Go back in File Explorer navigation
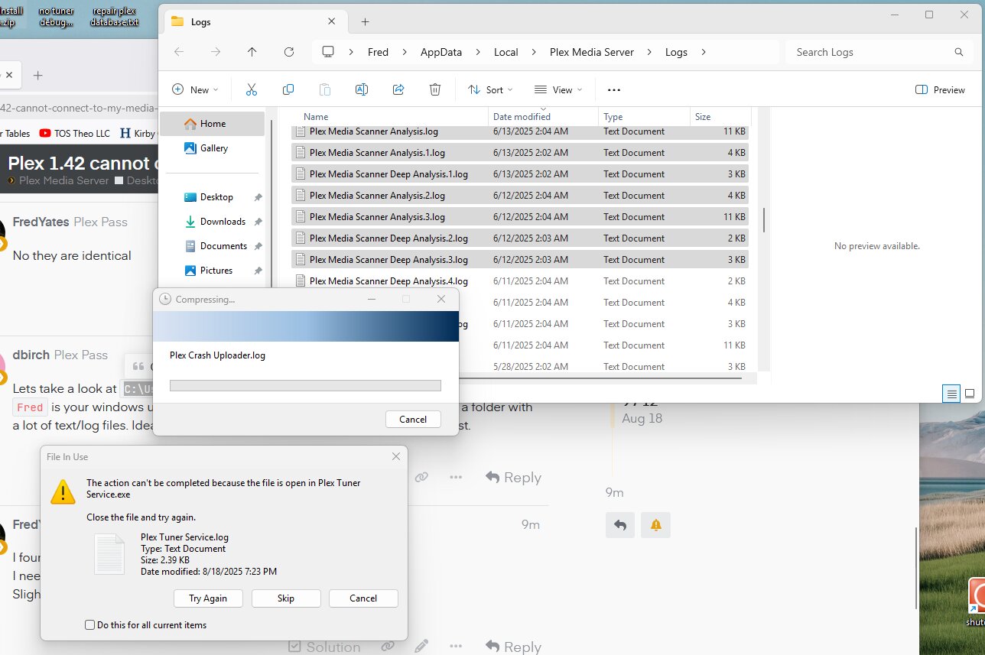Image resolution: width=985 pixels, height=655 pixels. [x=179, y=52]
